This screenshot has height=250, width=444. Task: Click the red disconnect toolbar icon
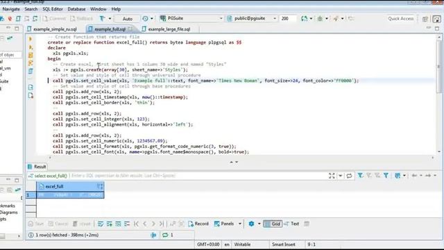tap(10, 19)
